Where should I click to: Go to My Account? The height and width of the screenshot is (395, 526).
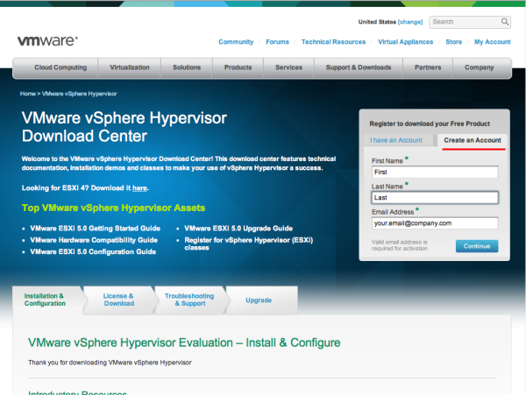pyautogui.click(x=492, y=42)
